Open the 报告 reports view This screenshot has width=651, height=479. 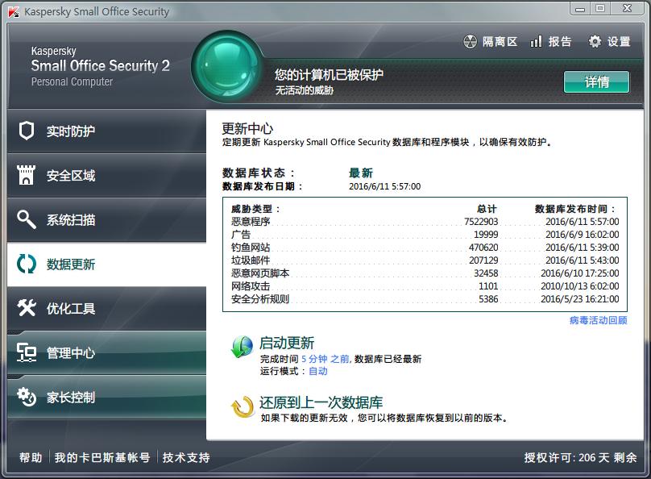pyautogui.click(x=551, y=42)
